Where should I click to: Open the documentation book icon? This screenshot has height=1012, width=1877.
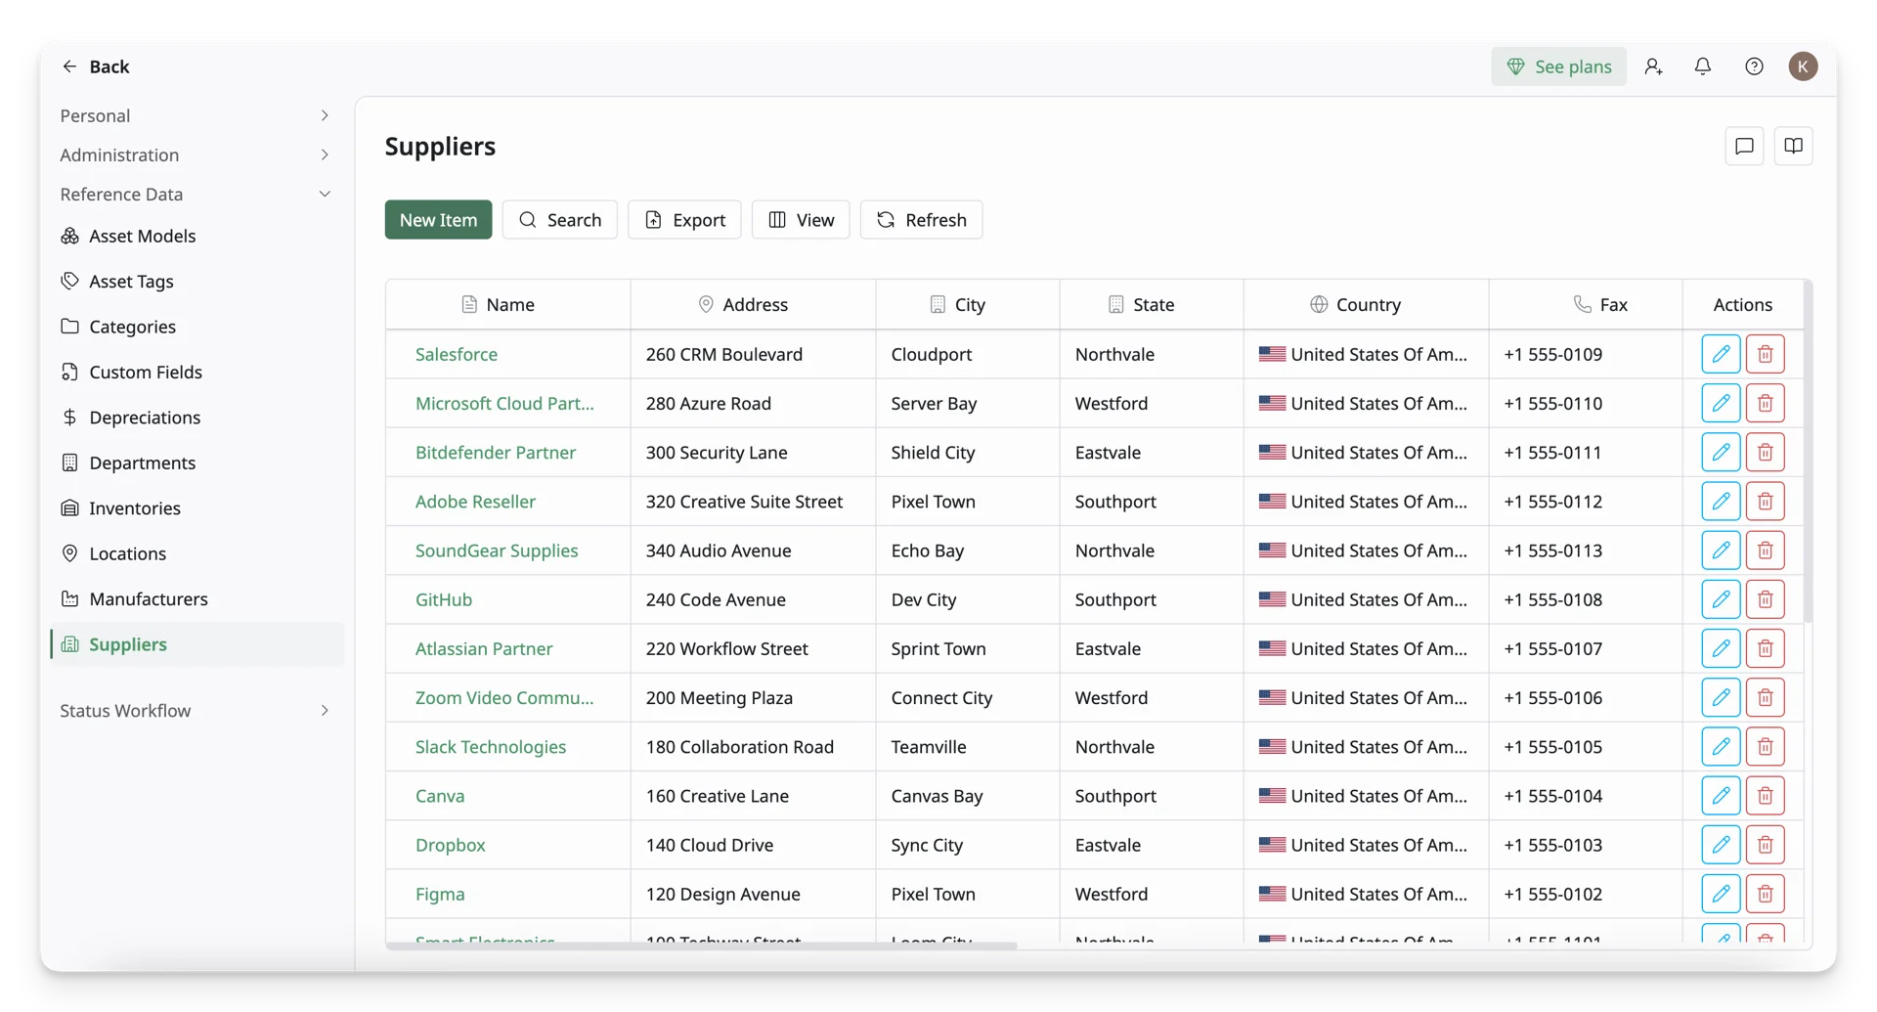pos(1793,147)
